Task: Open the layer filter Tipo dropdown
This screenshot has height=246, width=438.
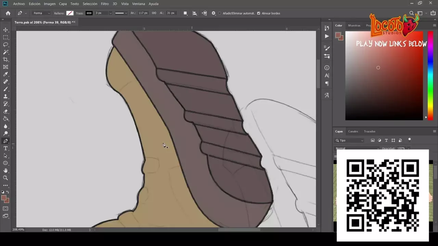Action: pos(349,140)
